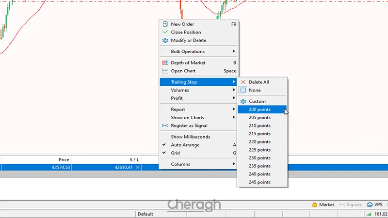Click the Custom trailing stop gear icon
This screenshot has width=388, height=218.
[243, 102]
